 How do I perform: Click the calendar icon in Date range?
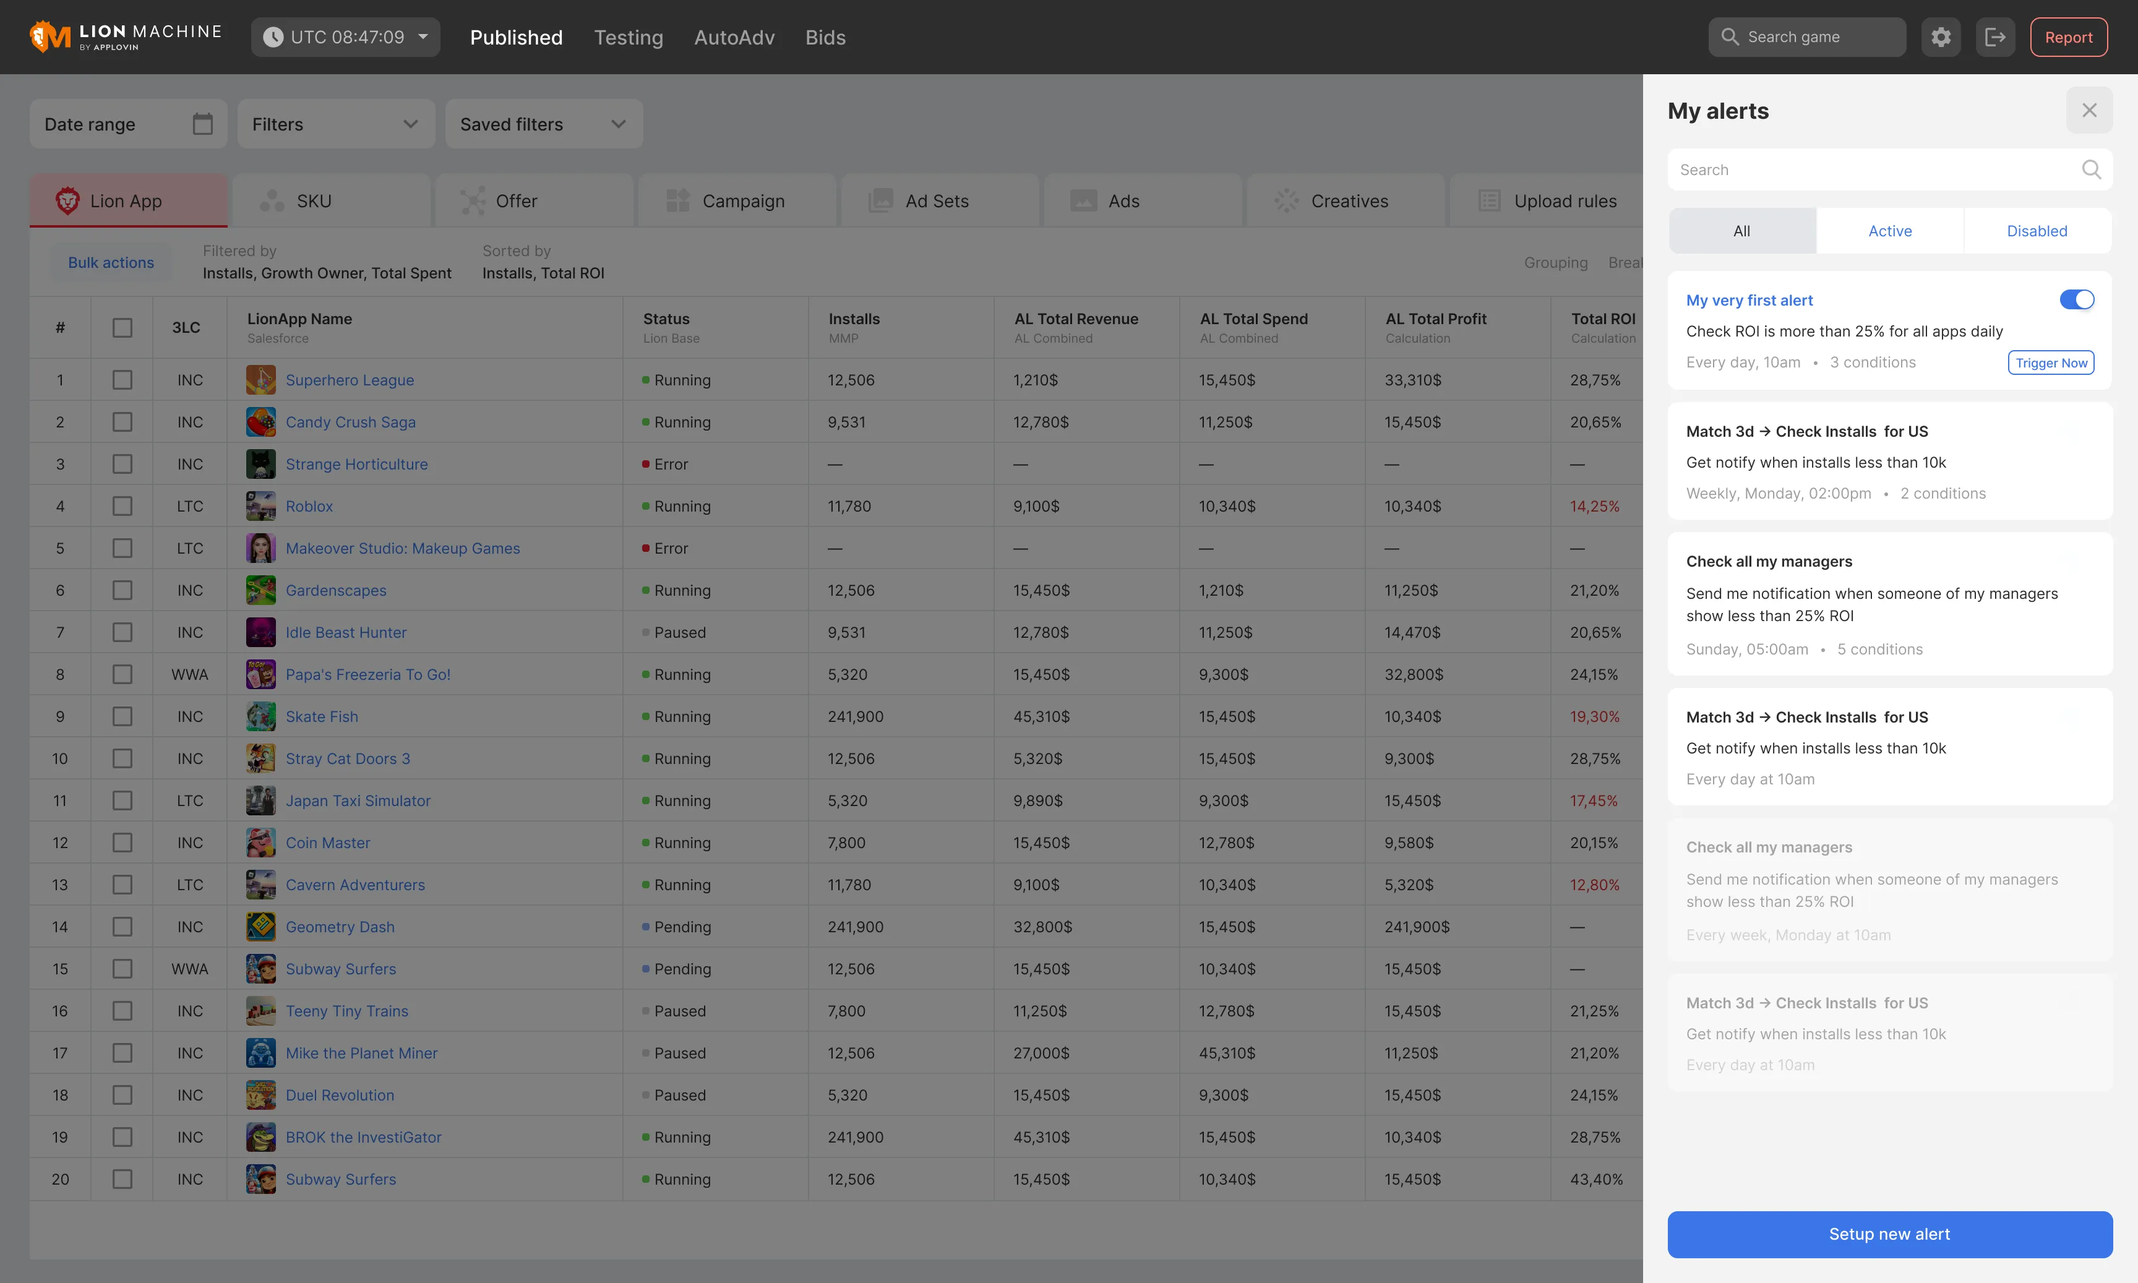(202, 124)
